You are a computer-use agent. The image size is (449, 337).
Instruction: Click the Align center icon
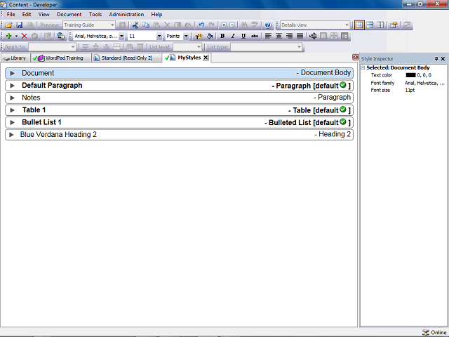pyautogui.click(x=279, y=36)
